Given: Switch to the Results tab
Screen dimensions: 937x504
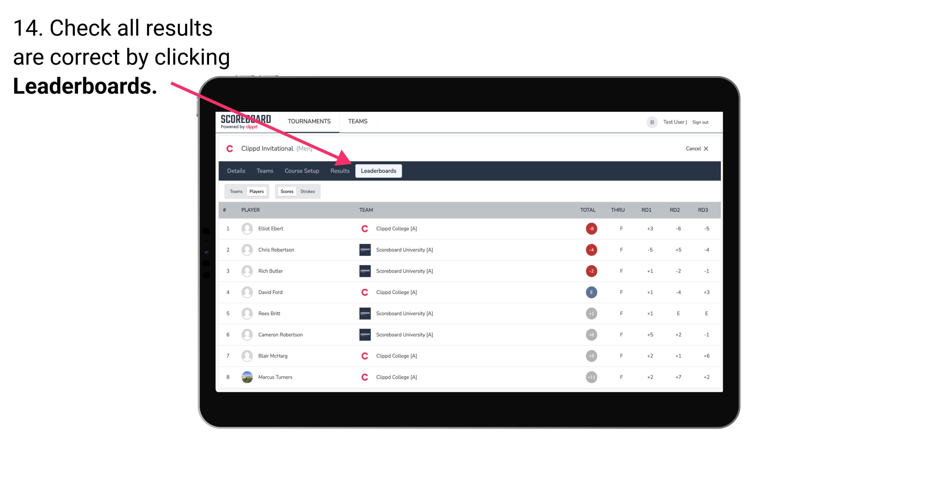Looking at the screenshot, I should click(339, 171).
